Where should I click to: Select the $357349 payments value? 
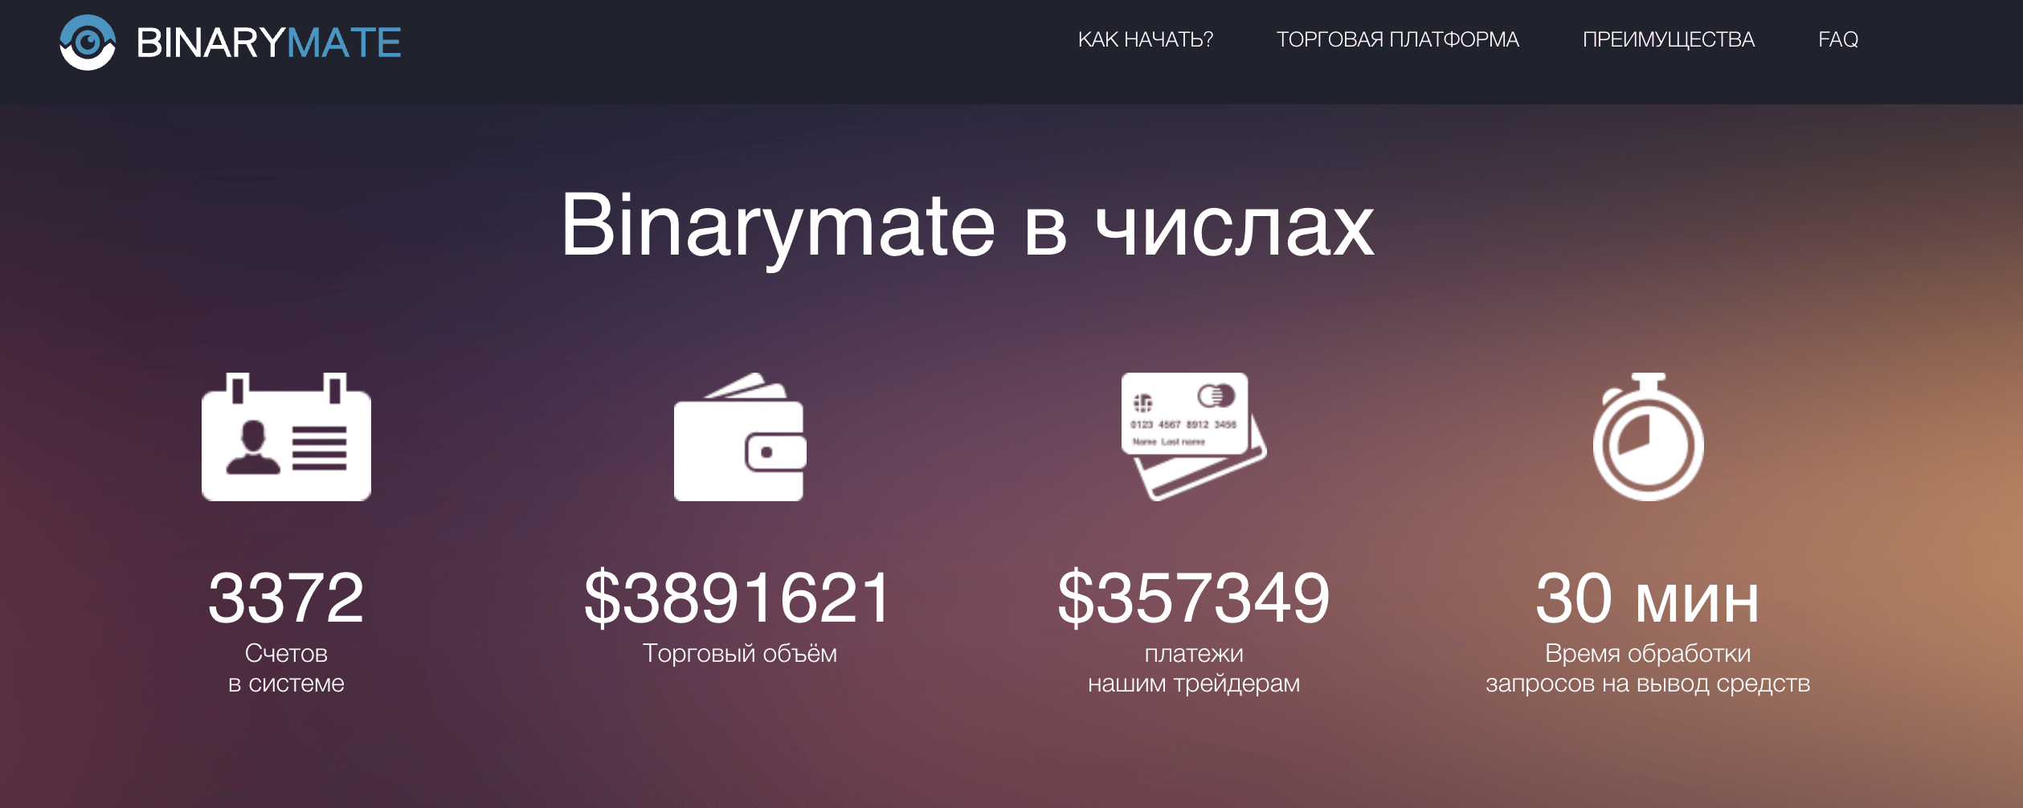pos(1194,598)
